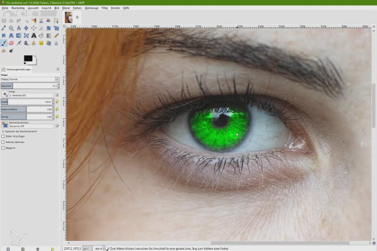Select the Shear tool

click(x=4, y=36)
